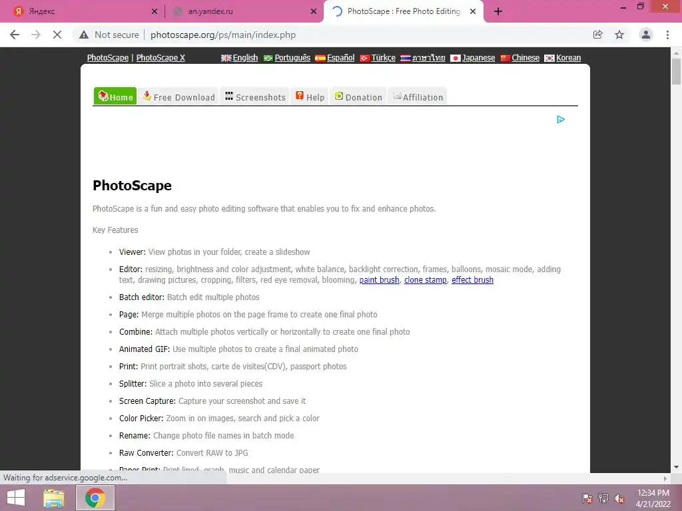Viewport: 682px width, 511px height.
Task: Switch language to Português
Action: (292, 58)
